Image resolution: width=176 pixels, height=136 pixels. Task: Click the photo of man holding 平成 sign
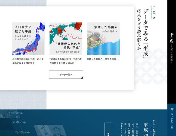click(x=49, y=131)
